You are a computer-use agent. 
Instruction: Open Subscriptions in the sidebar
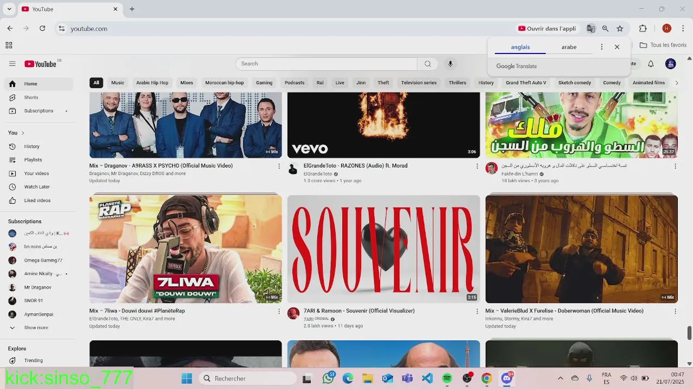[x=38, y=111]
